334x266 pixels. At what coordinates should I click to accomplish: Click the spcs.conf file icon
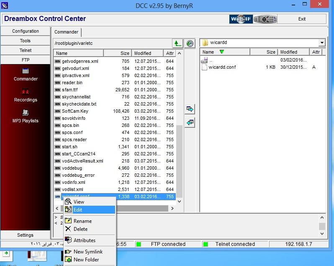[57, 132]
